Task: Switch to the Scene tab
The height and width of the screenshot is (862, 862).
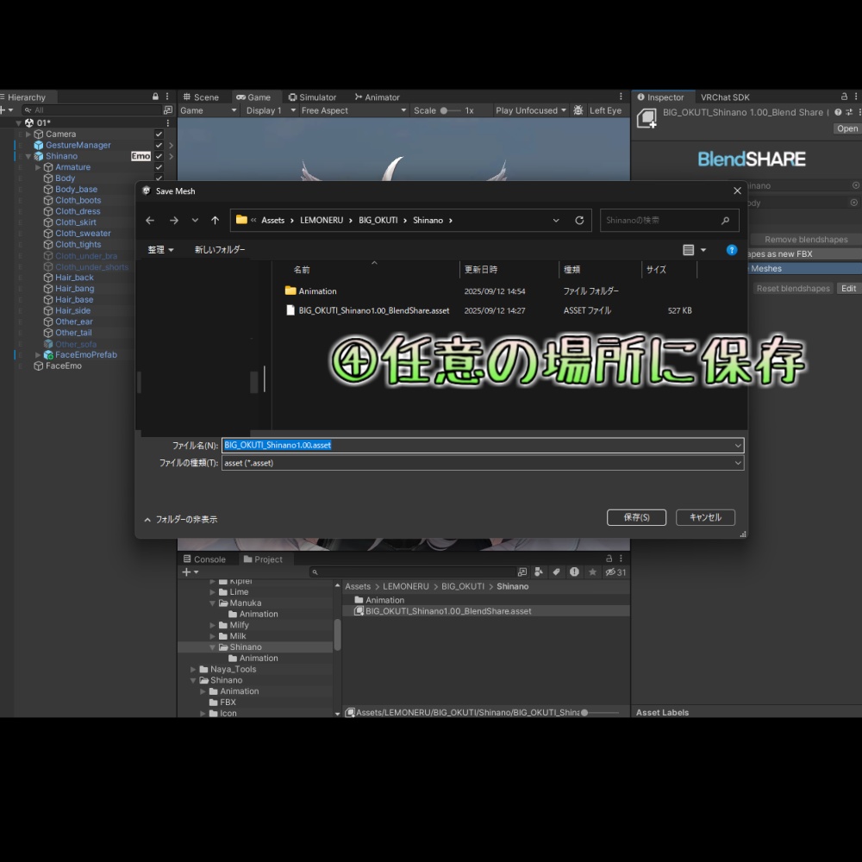Action: pos(201,97)
